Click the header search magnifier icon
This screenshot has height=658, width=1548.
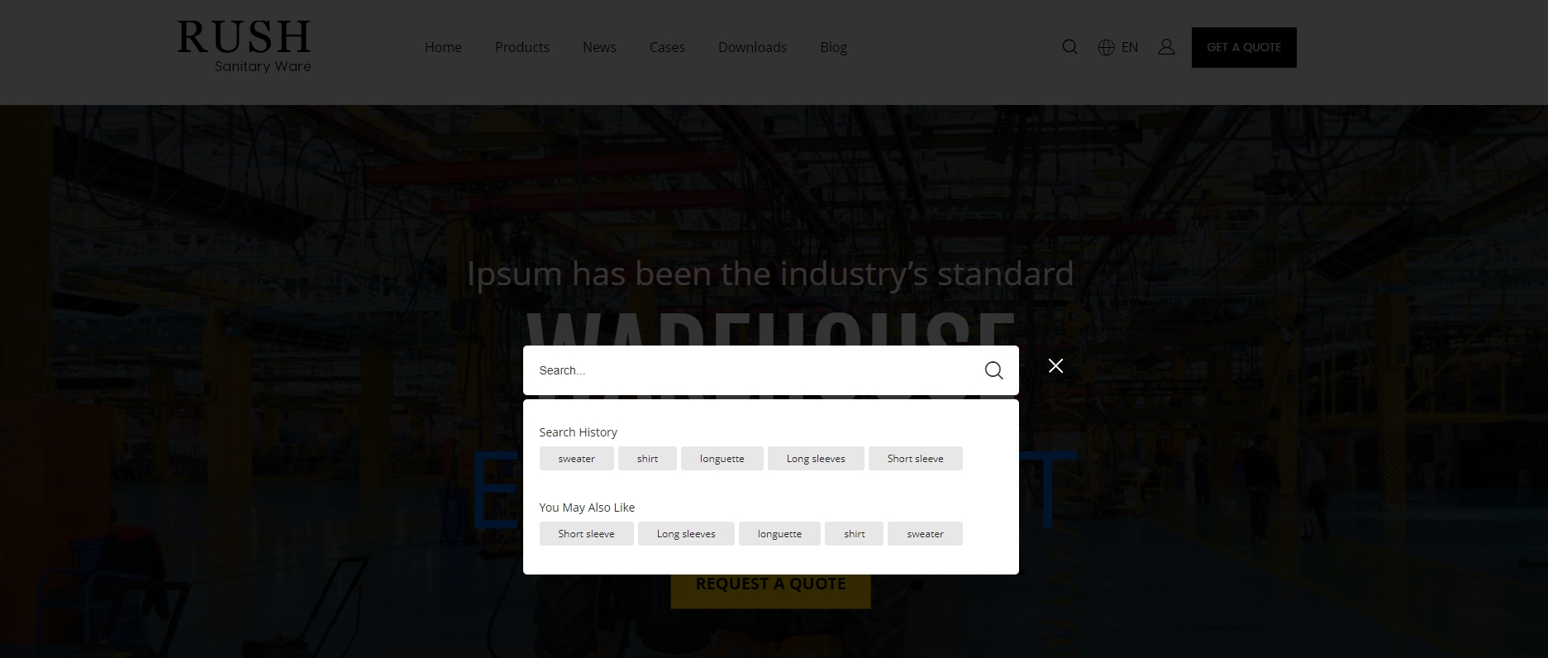[x=1069, y=47]
